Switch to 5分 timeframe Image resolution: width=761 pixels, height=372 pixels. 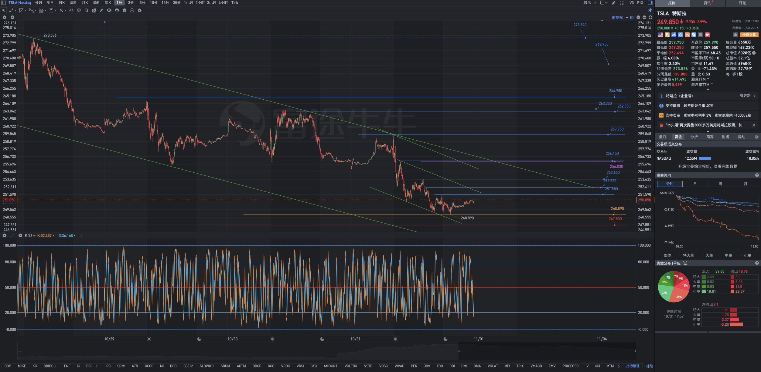point(142,3)
